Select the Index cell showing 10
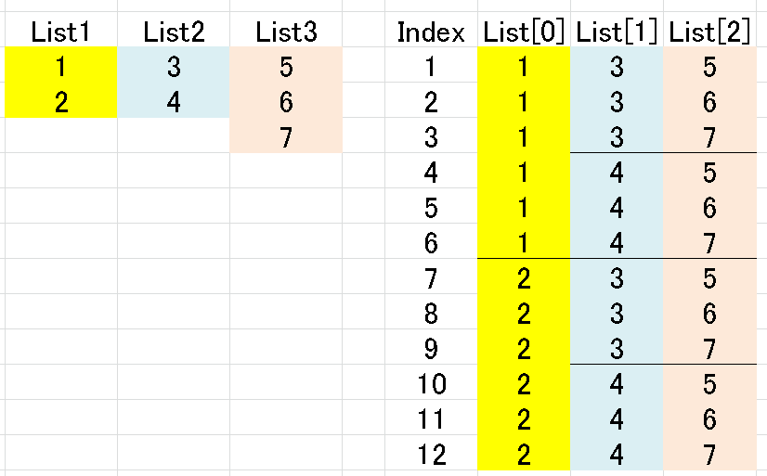 (x=431, y=382)
